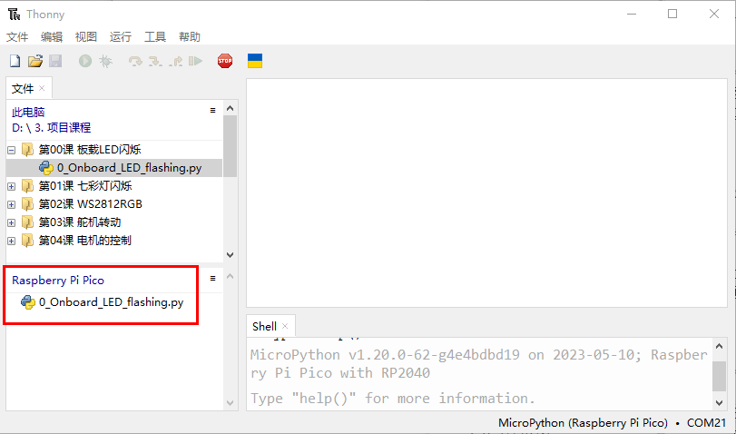Select local file 0_Onboard_LED_flashing.py name
This screenshot has height=434, width=736.
(130, 168)
